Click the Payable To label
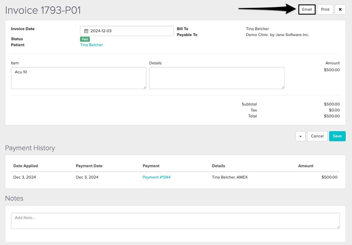Viewport: 352px width, 245px height. click(187, 35)
